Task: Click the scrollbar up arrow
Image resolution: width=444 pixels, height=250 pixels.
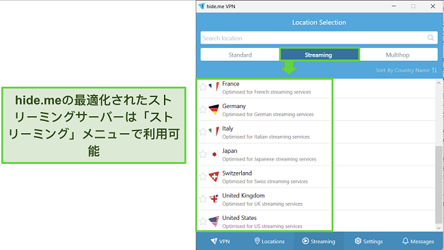Action: tap(439, 83)
